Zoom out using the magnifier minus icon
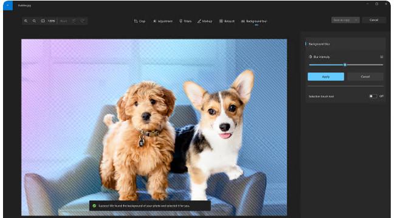 34,21
